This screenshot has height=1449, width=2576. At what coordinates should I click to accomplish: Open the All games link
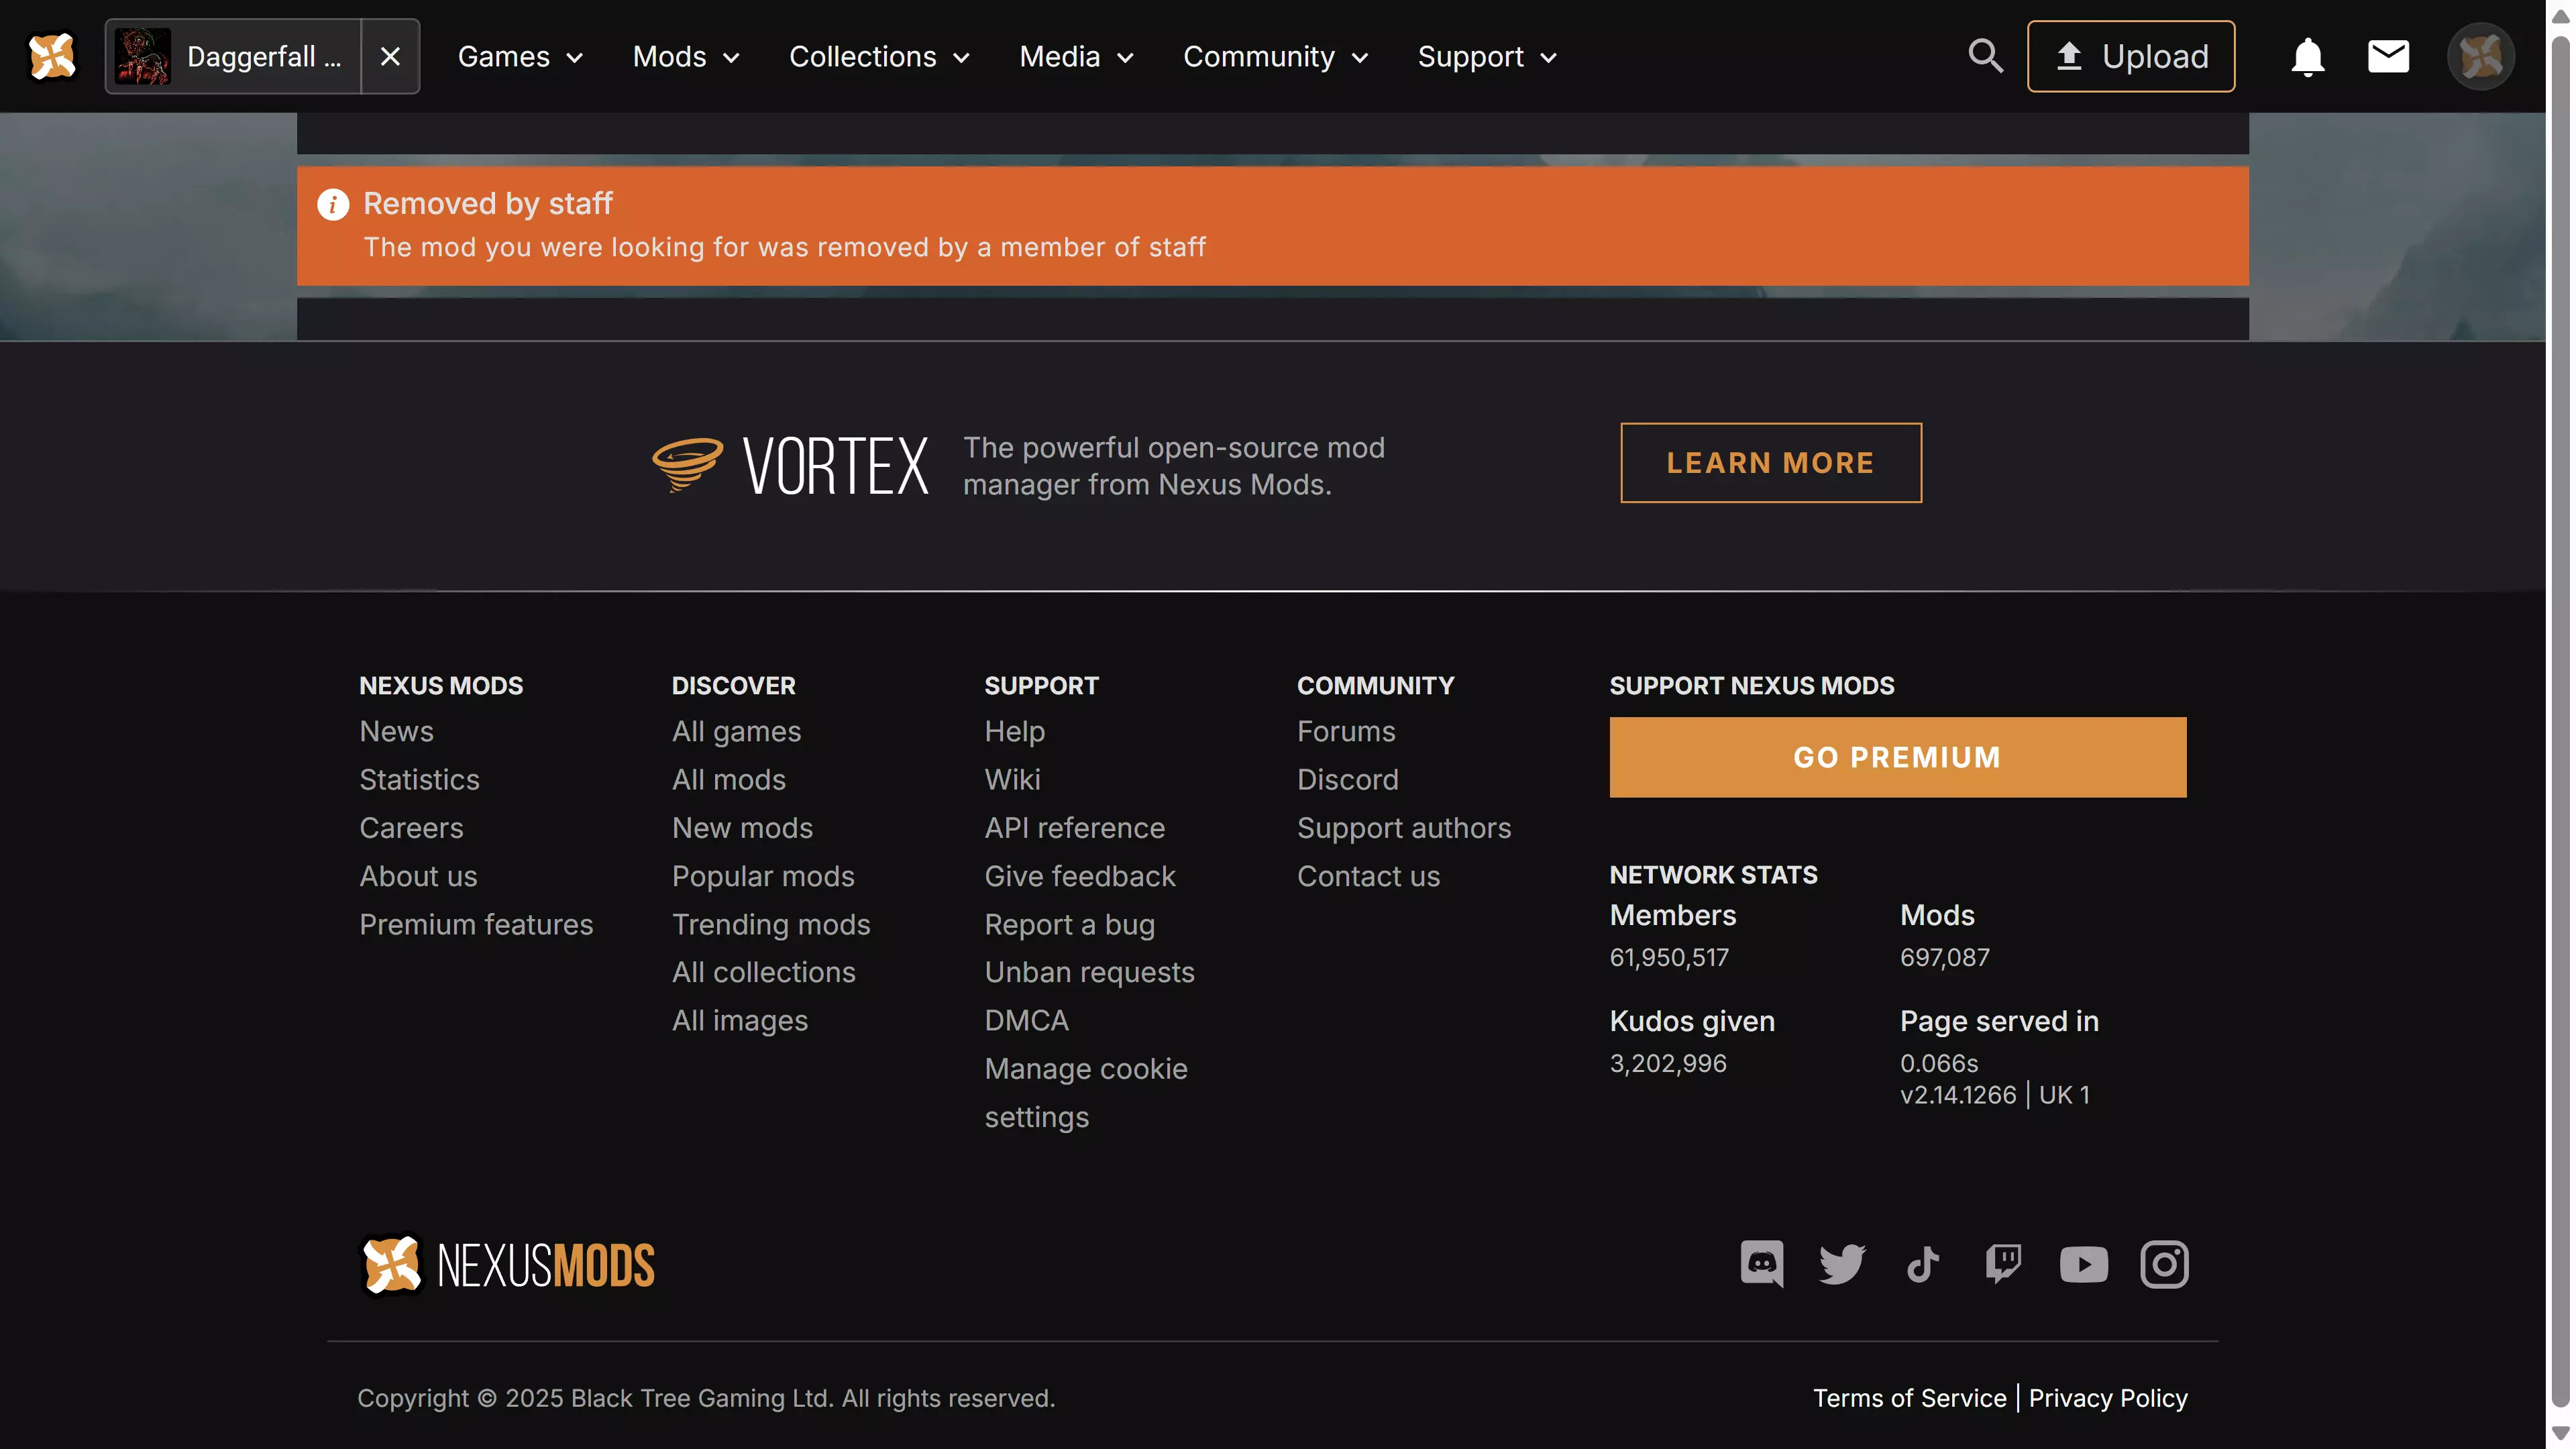736,731
